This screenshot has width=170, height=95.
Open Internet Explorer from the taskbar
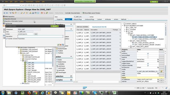click(x=42, y=93)
